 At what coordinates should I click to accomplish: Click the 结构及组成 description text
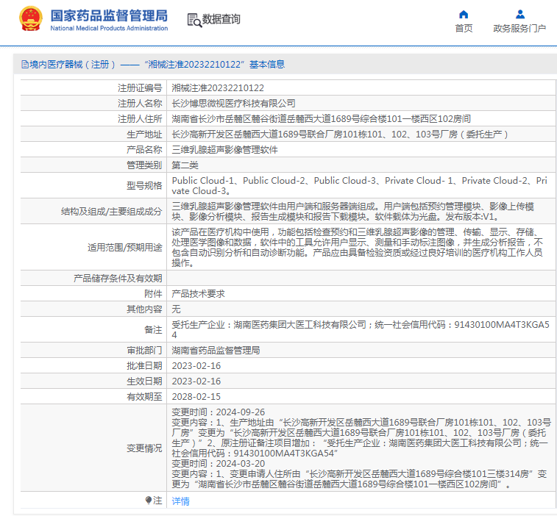coord(352,212)
